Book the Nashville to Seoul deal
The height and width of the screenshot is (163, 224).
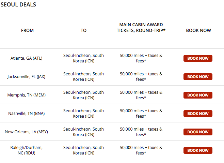(x=198, y=114)
